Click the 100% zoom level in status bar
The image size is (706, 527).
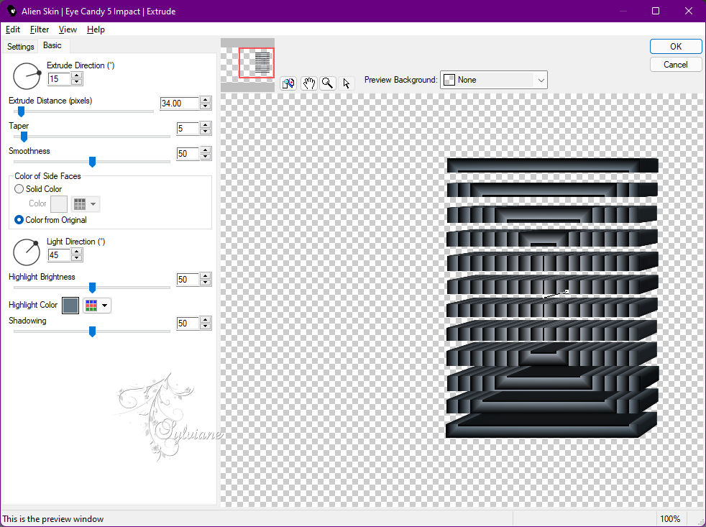pos(670,519)
